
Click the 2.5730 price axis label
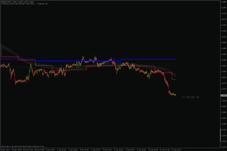point(224,89)
